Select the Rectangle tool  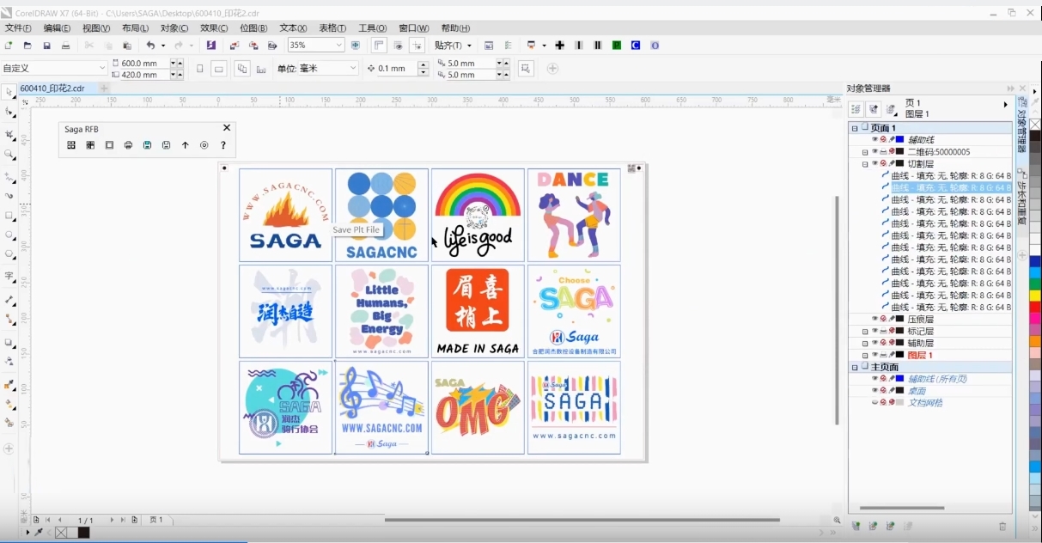coord(9,216)
